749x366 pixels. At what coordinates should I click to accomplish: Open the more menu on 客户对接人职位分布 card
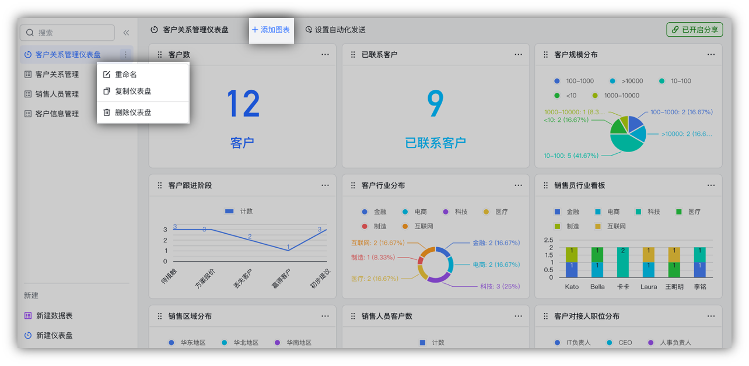[710, 316]
